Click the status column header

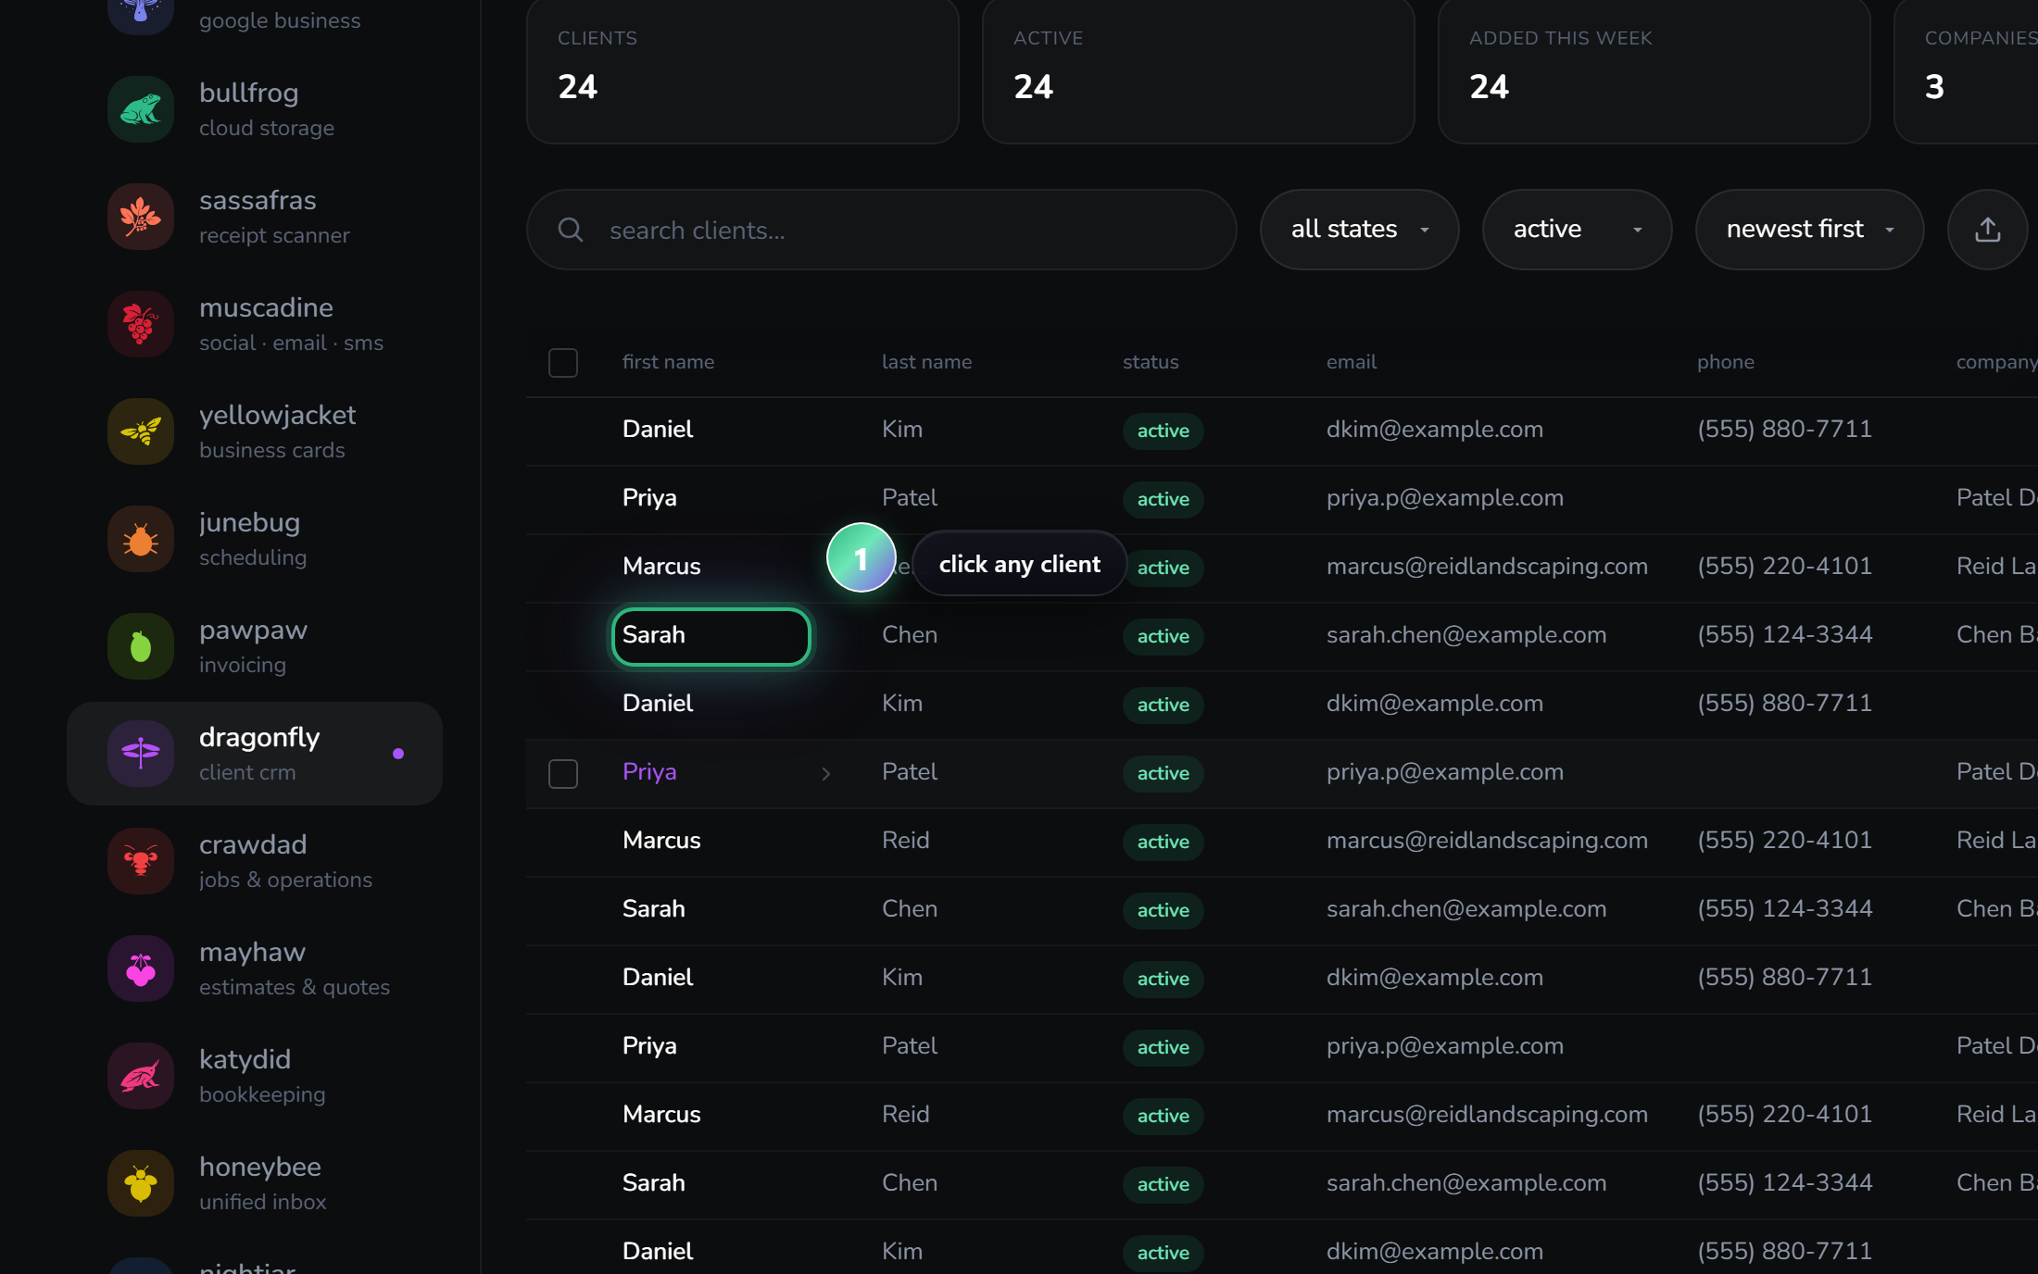pos(1151,362)
